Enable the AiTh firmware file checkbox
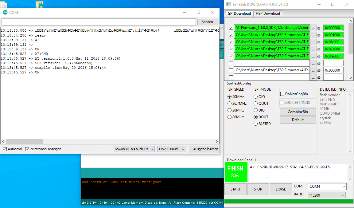 (x=231, y=70)
